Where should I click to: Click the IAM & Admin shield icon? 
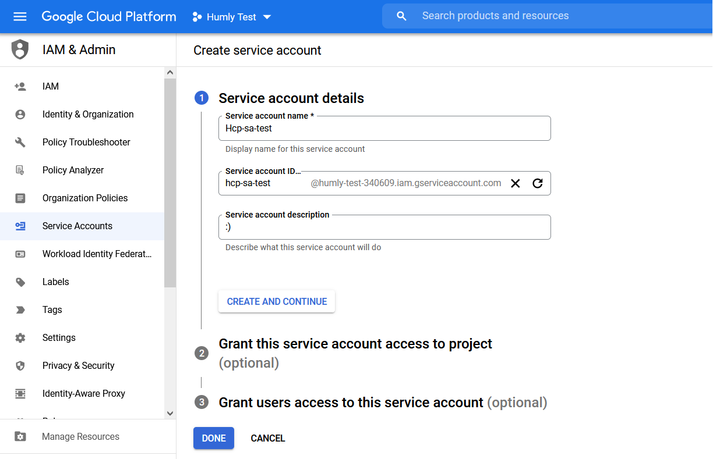click(x=19, y=49)
